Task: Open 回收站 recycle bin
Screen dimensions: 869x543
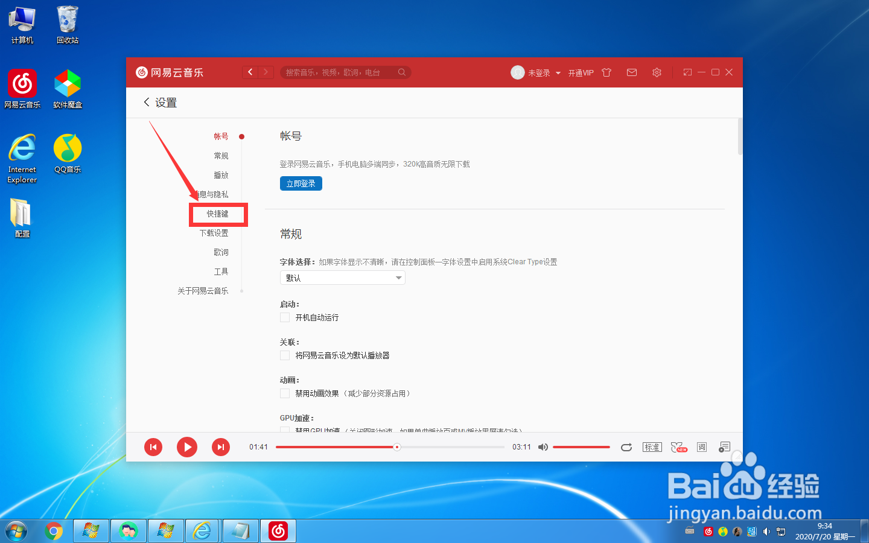Action: click(x=68, y=25)
